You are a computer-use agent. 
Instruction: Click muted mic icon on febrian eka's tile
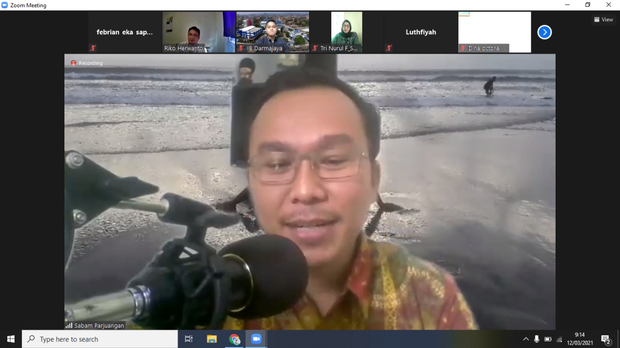click(x=93, y=48)
